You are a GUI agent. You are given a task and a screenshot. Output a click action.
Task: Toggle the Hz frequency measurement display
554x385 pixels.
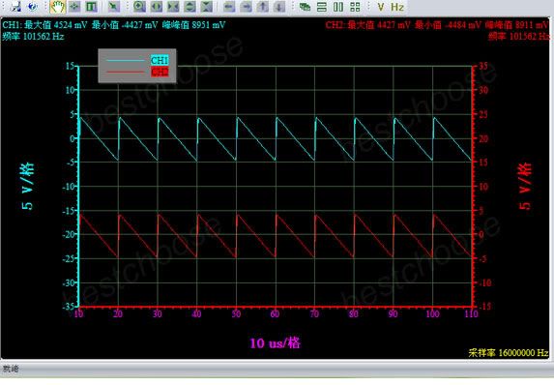click(x=397, y=7)
